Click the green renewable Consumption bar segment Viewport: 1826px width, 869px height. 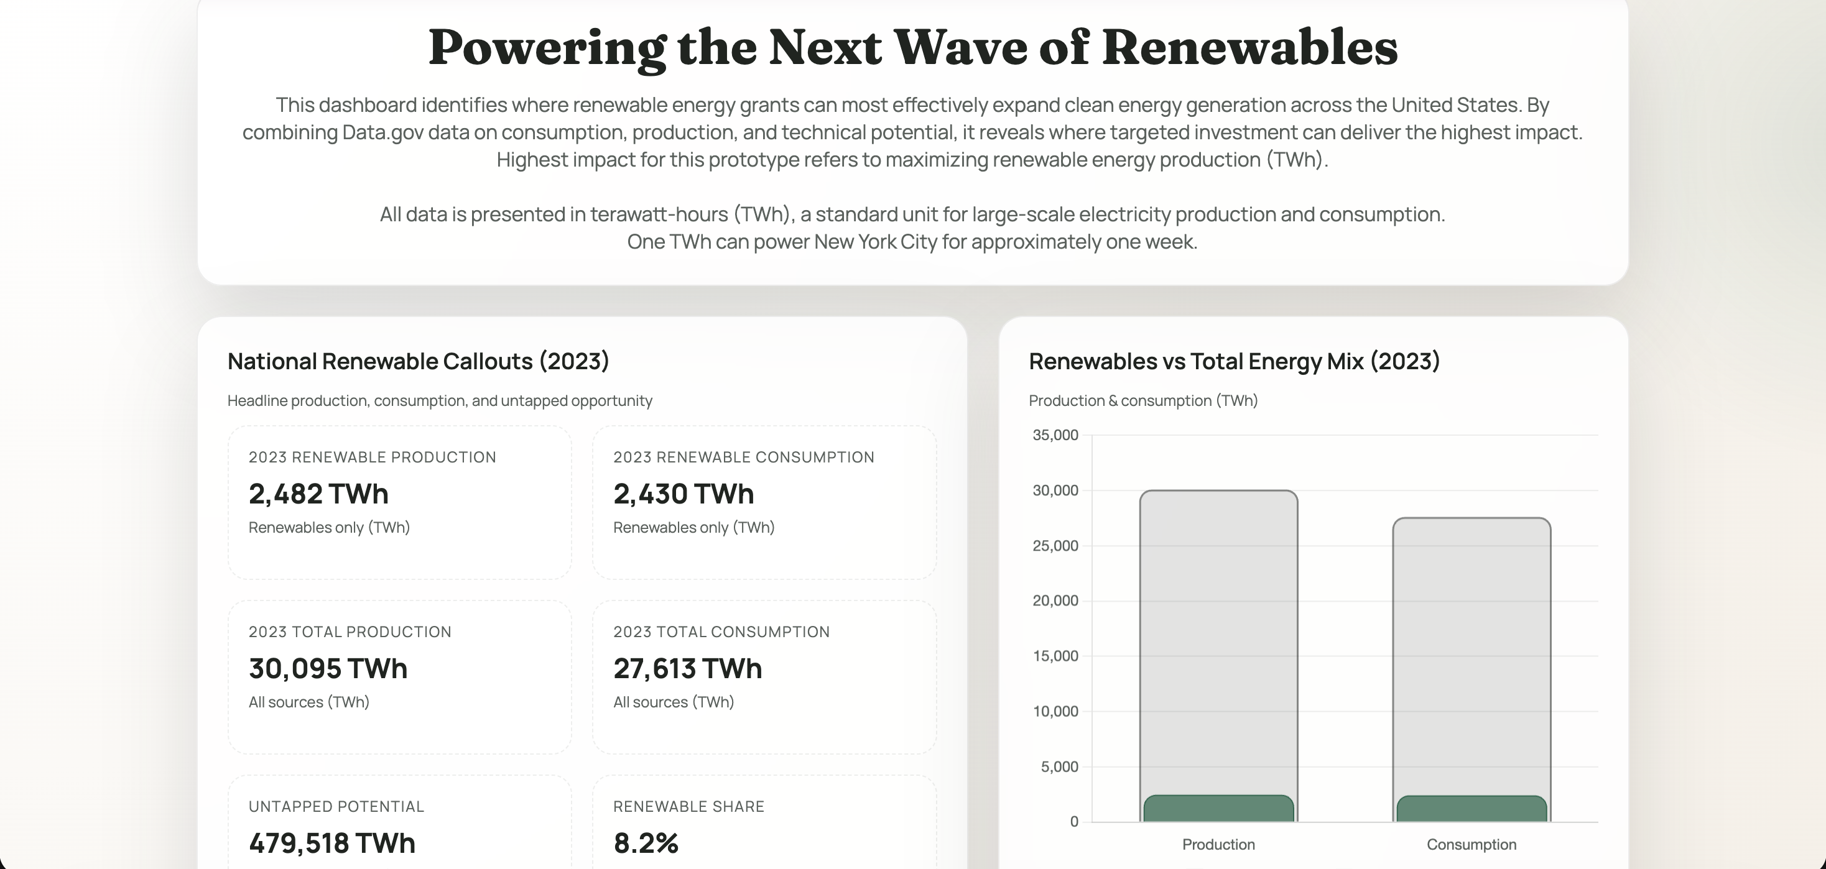click(1471, 809)
